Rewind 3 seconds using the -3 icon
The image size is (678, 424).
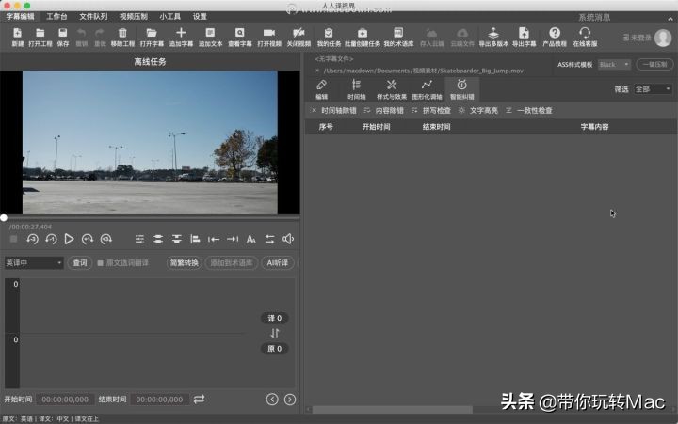tap(32, 239)
